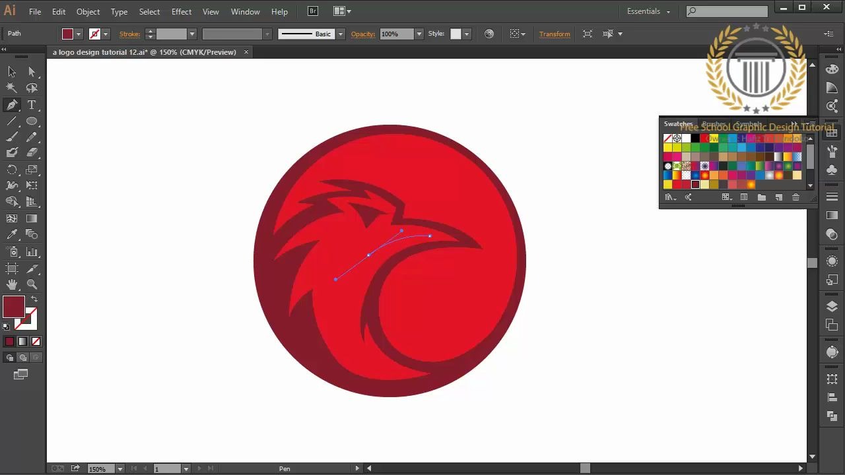Open the zoom level dropdown at bottom left
Screen dimensions: 845x475
[119, 468]
